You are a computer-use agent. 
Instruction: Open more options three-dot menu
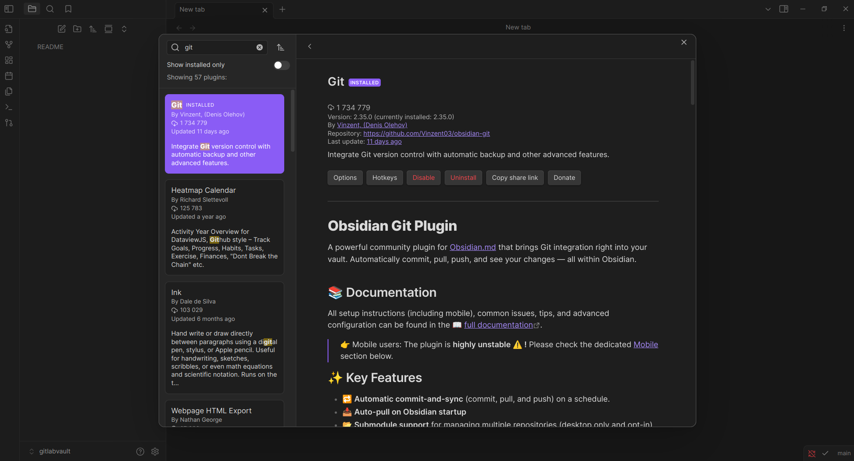tap(844, 28)
